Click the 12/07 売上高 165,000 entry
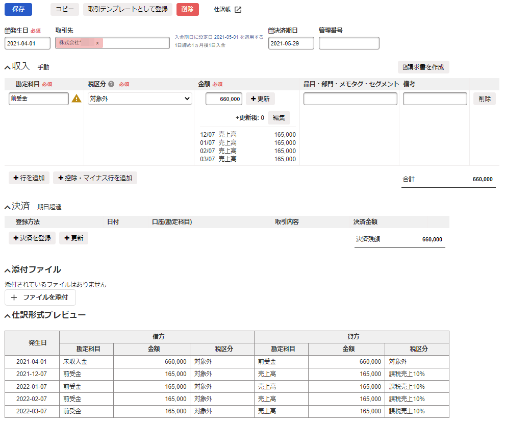 (x=248, y=134)
